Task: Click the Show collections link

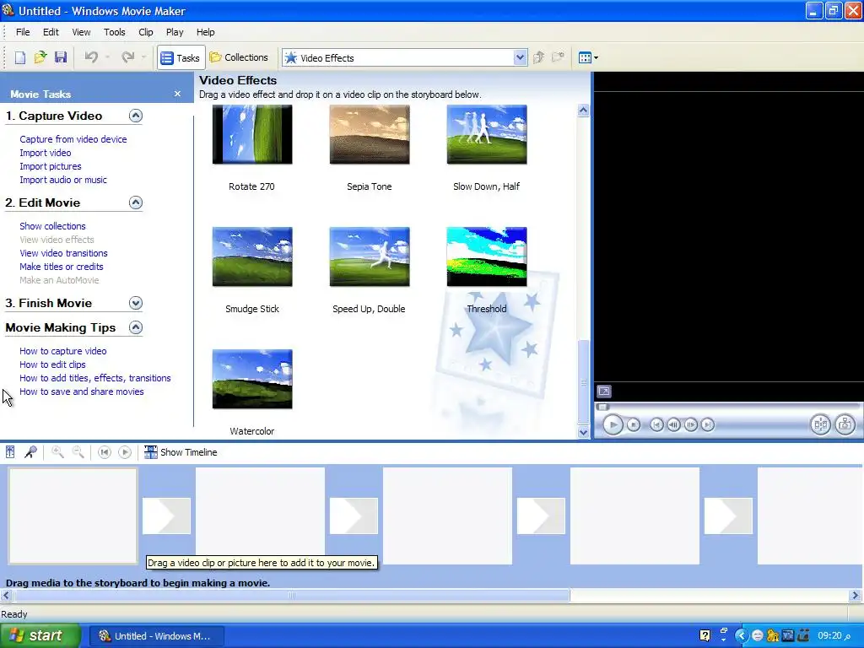Action: [52, 226]
